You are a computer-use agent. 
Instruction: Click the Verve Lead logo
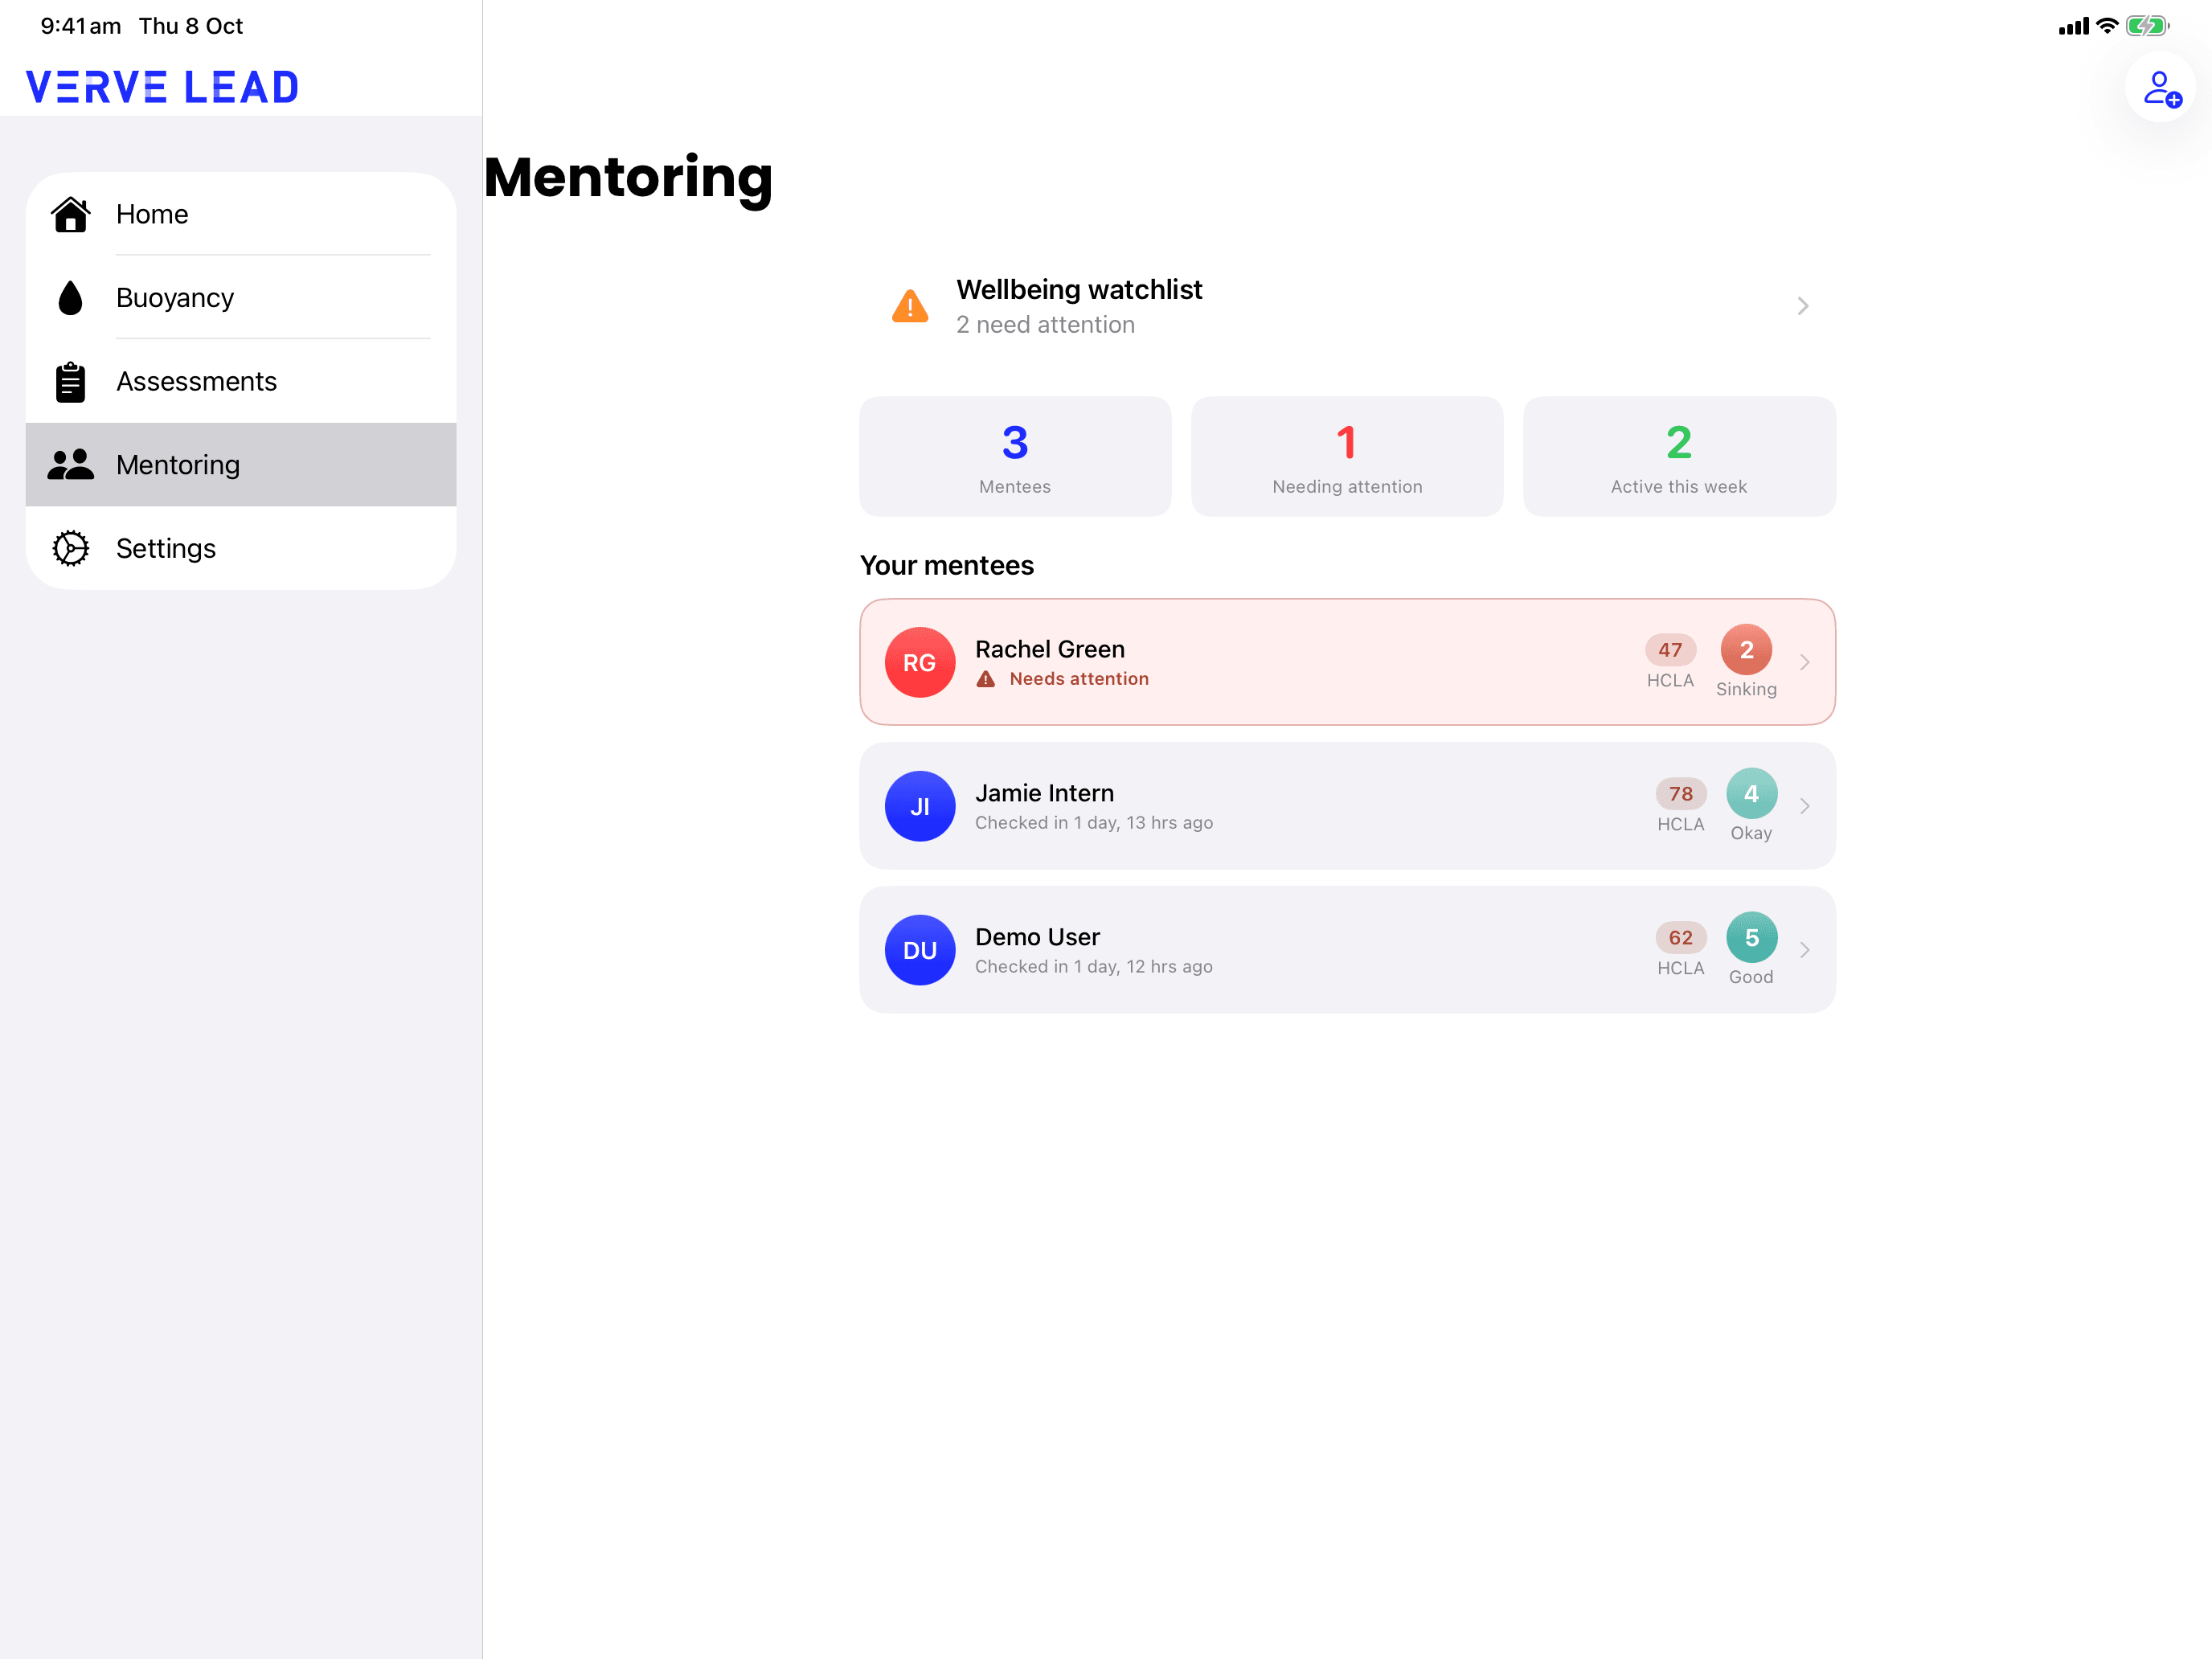pyautogui.click(x=162, y=87)
